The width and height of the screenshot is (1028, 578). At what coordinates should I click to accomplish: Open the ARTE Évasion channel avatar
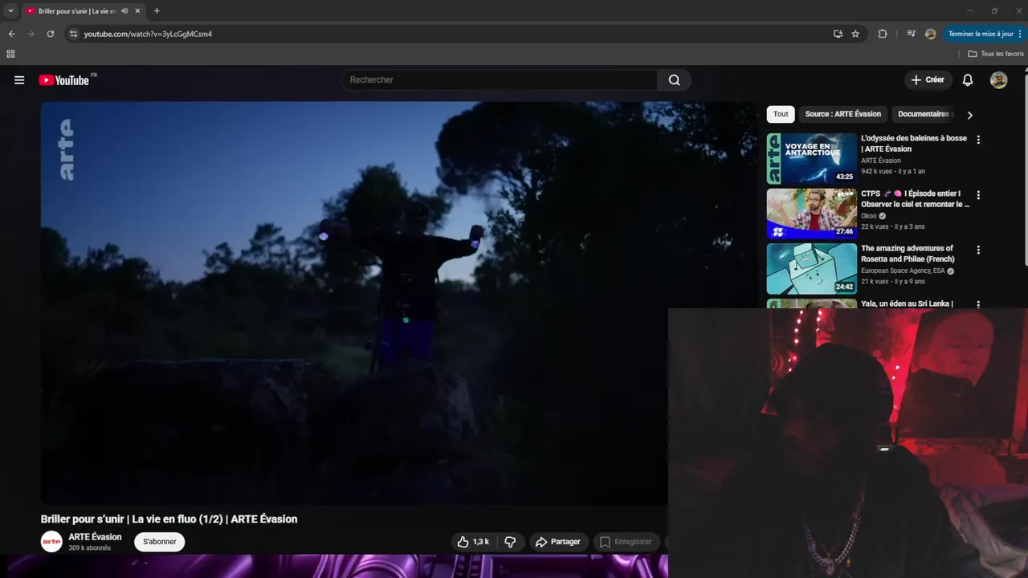coord(51,542)
